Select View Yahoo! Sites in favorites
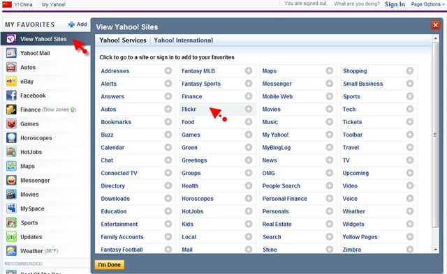Viewport: 447px width, 274px height. point(45,39)
